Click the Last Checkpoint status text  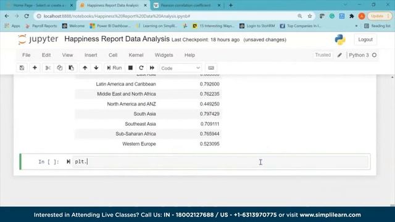click(206, 39)
